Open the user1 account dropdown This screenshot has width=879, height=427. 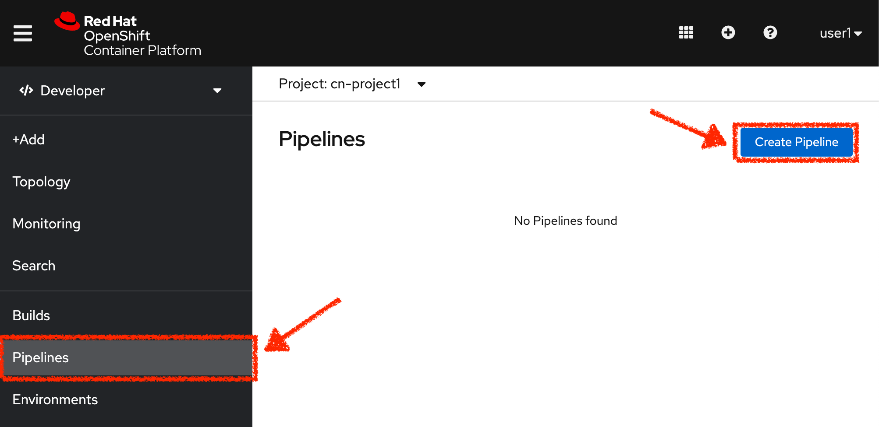841,33
